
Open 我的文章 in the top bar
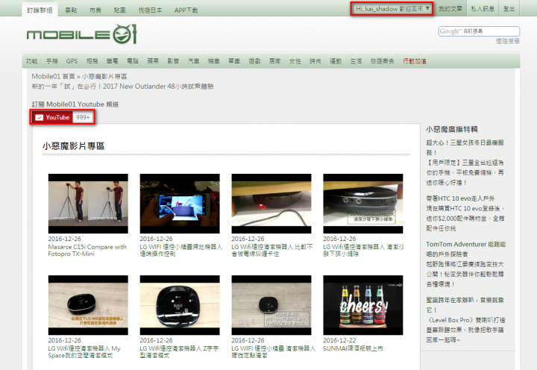[450, 9]
